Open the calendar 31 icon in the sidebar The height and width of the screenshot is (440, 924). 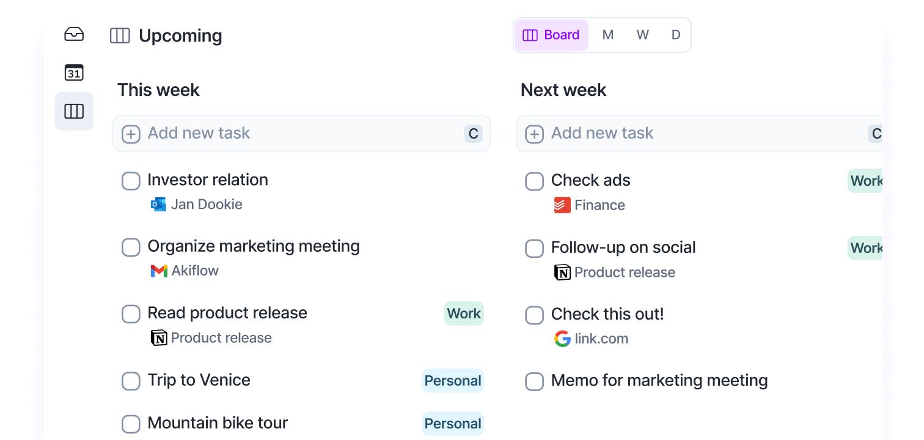point(74,73)
